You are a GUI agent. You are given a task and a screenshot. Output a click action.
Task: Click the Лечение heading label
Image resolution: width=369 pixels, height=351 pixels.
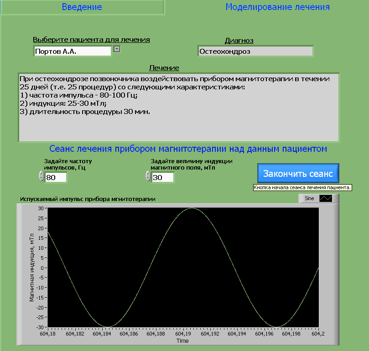[164, 68]
